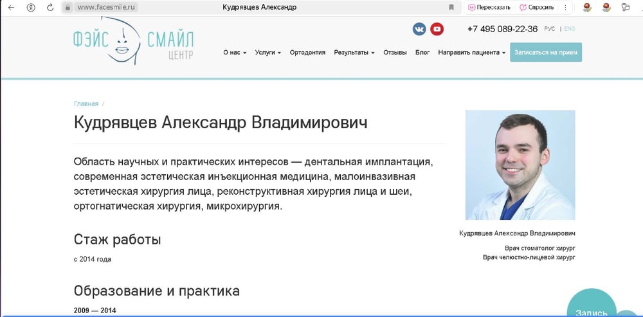Go back with the browser back arrow

(x=11, y=7)
